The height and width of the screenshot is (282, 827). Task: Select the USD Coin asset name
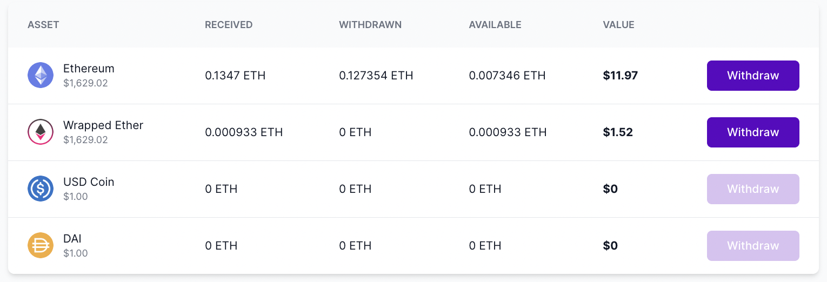[89, 182]
